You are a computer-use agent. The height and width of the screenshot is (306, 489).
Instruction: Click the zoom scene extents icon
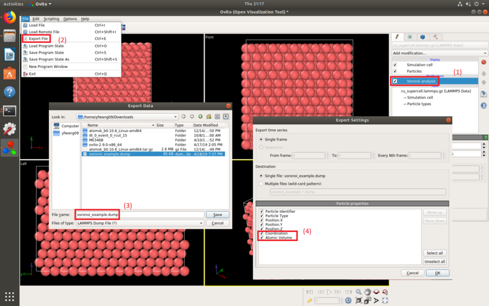tap(359, 300)
